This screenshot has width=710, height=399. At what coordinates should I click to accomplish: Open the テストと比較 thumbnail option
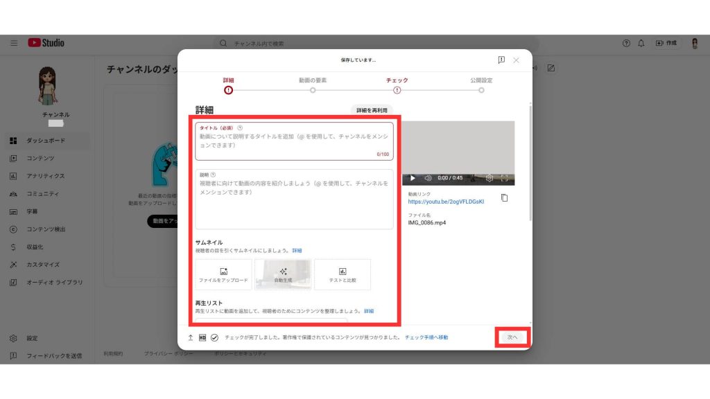[343, 274]
